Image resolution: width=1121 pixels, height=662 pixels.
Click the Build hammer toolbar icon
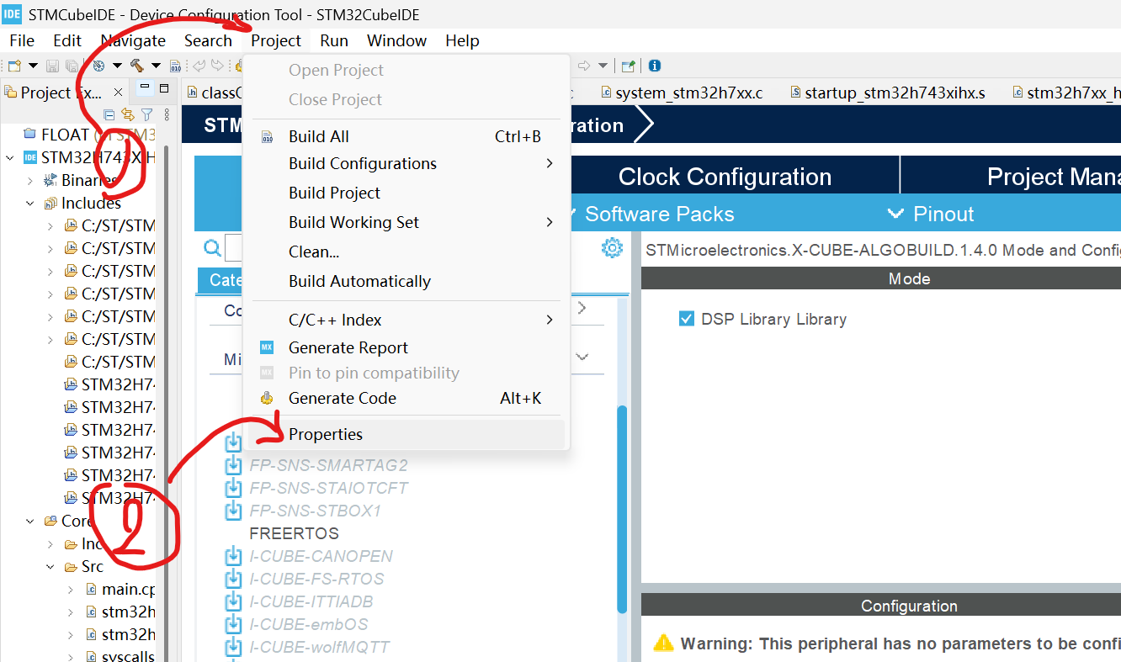point(136,66)
